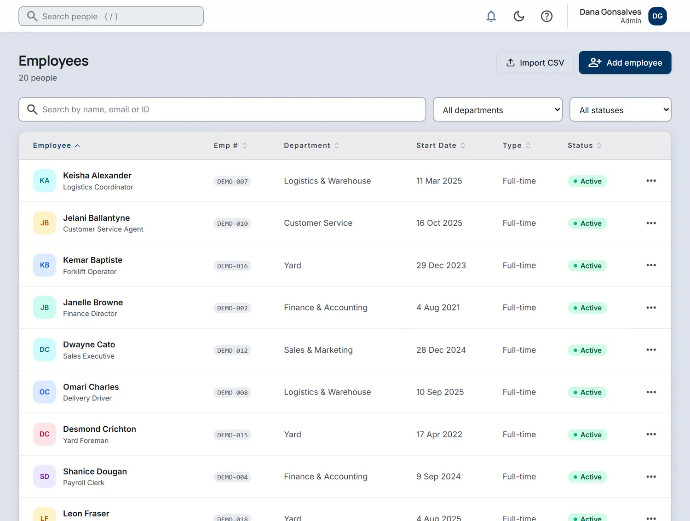Open the actions menu for Dwayne Cato
The height and width of the screenshot is (521, 690).
pyautogui.click(x=651, y=350)
